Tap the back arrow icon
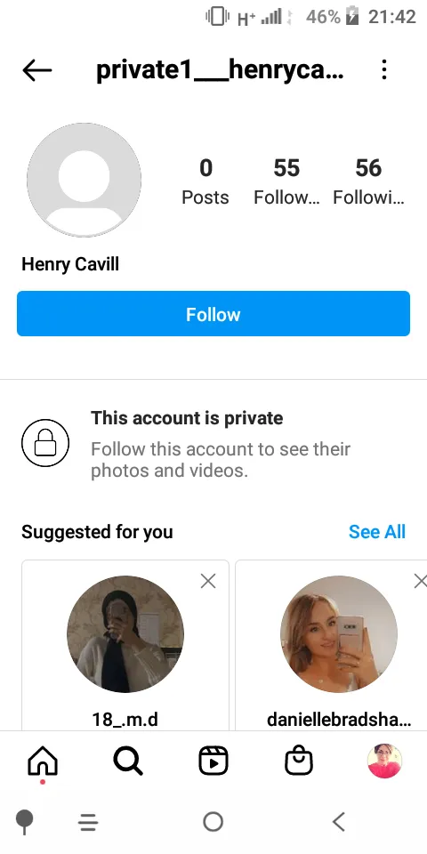Viewport: 427px width, 854px height. pos(37,70)
